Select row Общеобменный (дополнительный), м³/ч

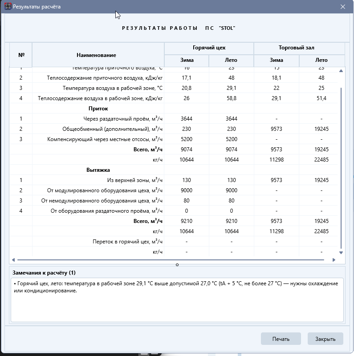click(173, 129)
